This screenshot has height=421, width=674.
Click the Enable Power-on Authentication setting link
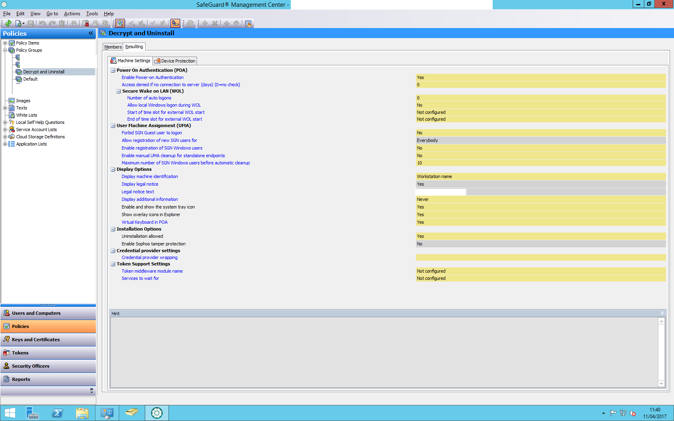pyautogui.click(x=152, y=77)
